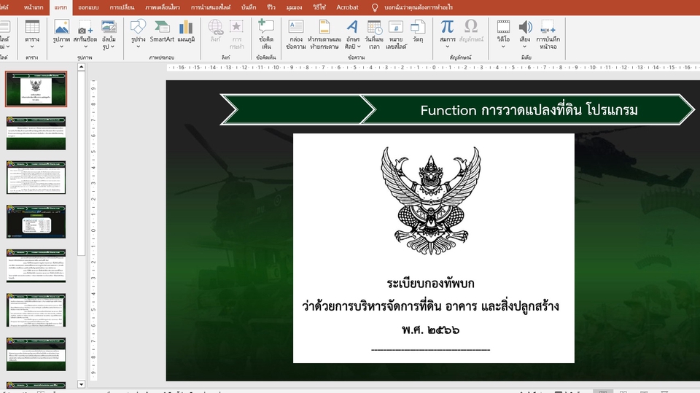Click the thumbnail pane scroll-down arrow

(81, 384)
